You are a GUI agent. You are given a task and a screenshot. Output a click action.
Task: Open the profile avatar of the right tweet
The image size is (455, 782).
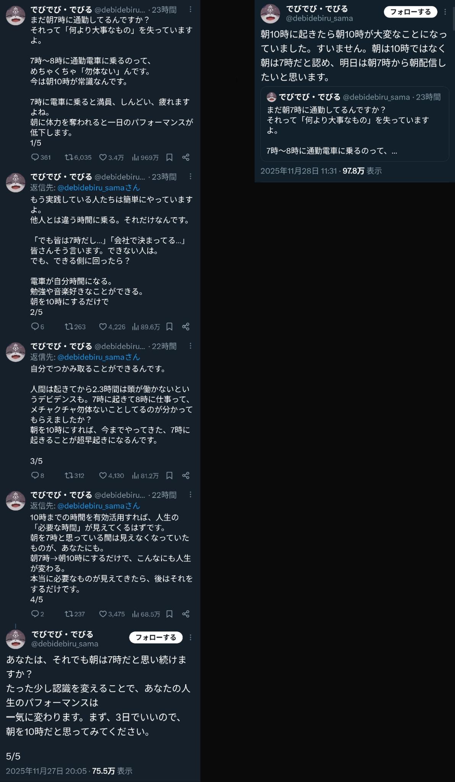coord(270,14)
